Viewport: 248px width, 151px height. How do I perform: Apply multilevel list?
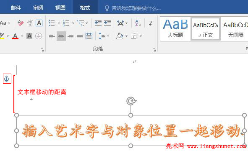(81, 23)
